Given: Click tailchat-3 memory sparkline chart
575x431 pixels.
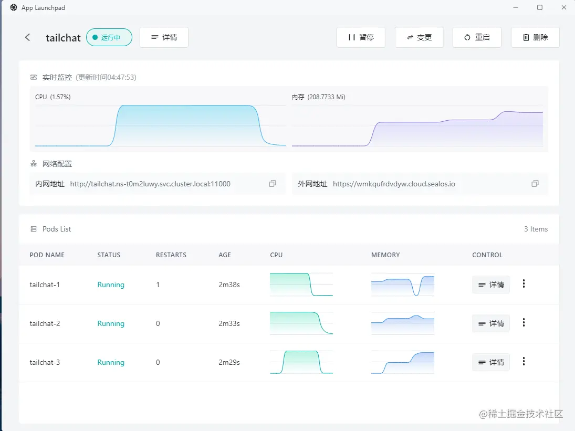Looking at the screenshot, I should [x=403, y=362].
